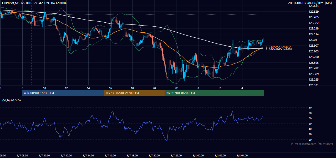Click hour label 12 under the price chart
336x158 pixels.
pos(67,88)
